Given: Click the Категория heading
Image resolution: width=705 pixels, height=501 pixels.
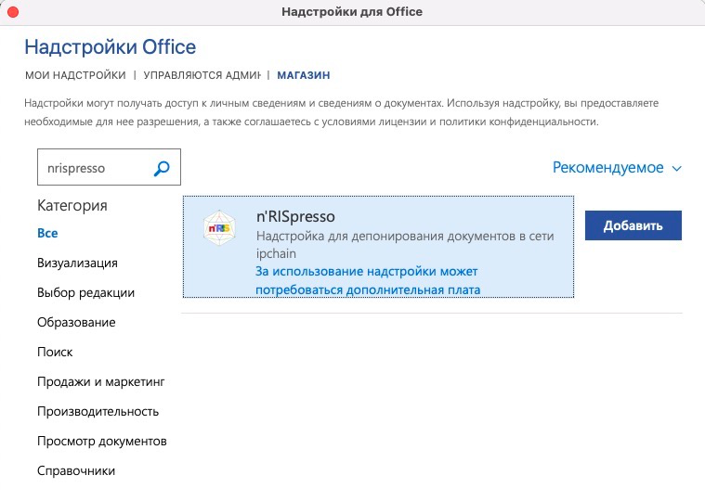Looking at the screenshot, I should (x=72, y=206).
